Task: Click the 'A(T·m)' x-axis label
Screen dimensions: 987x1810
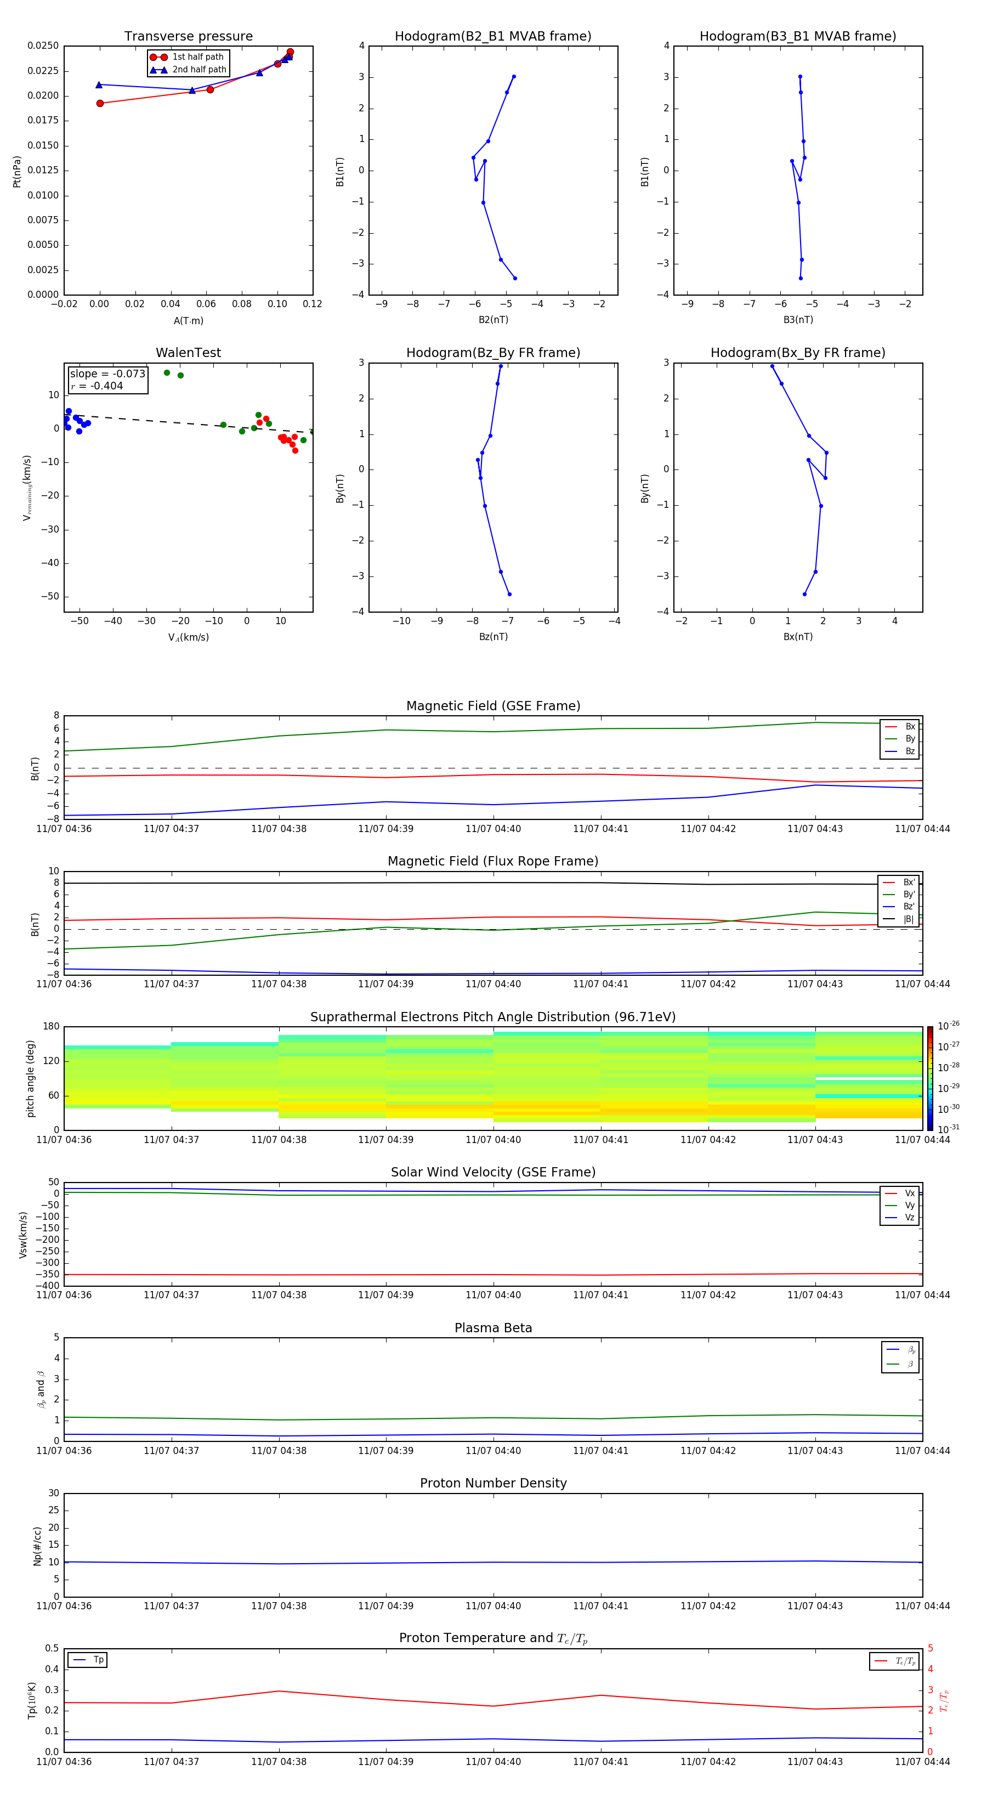Action: (x=188, y=321)
